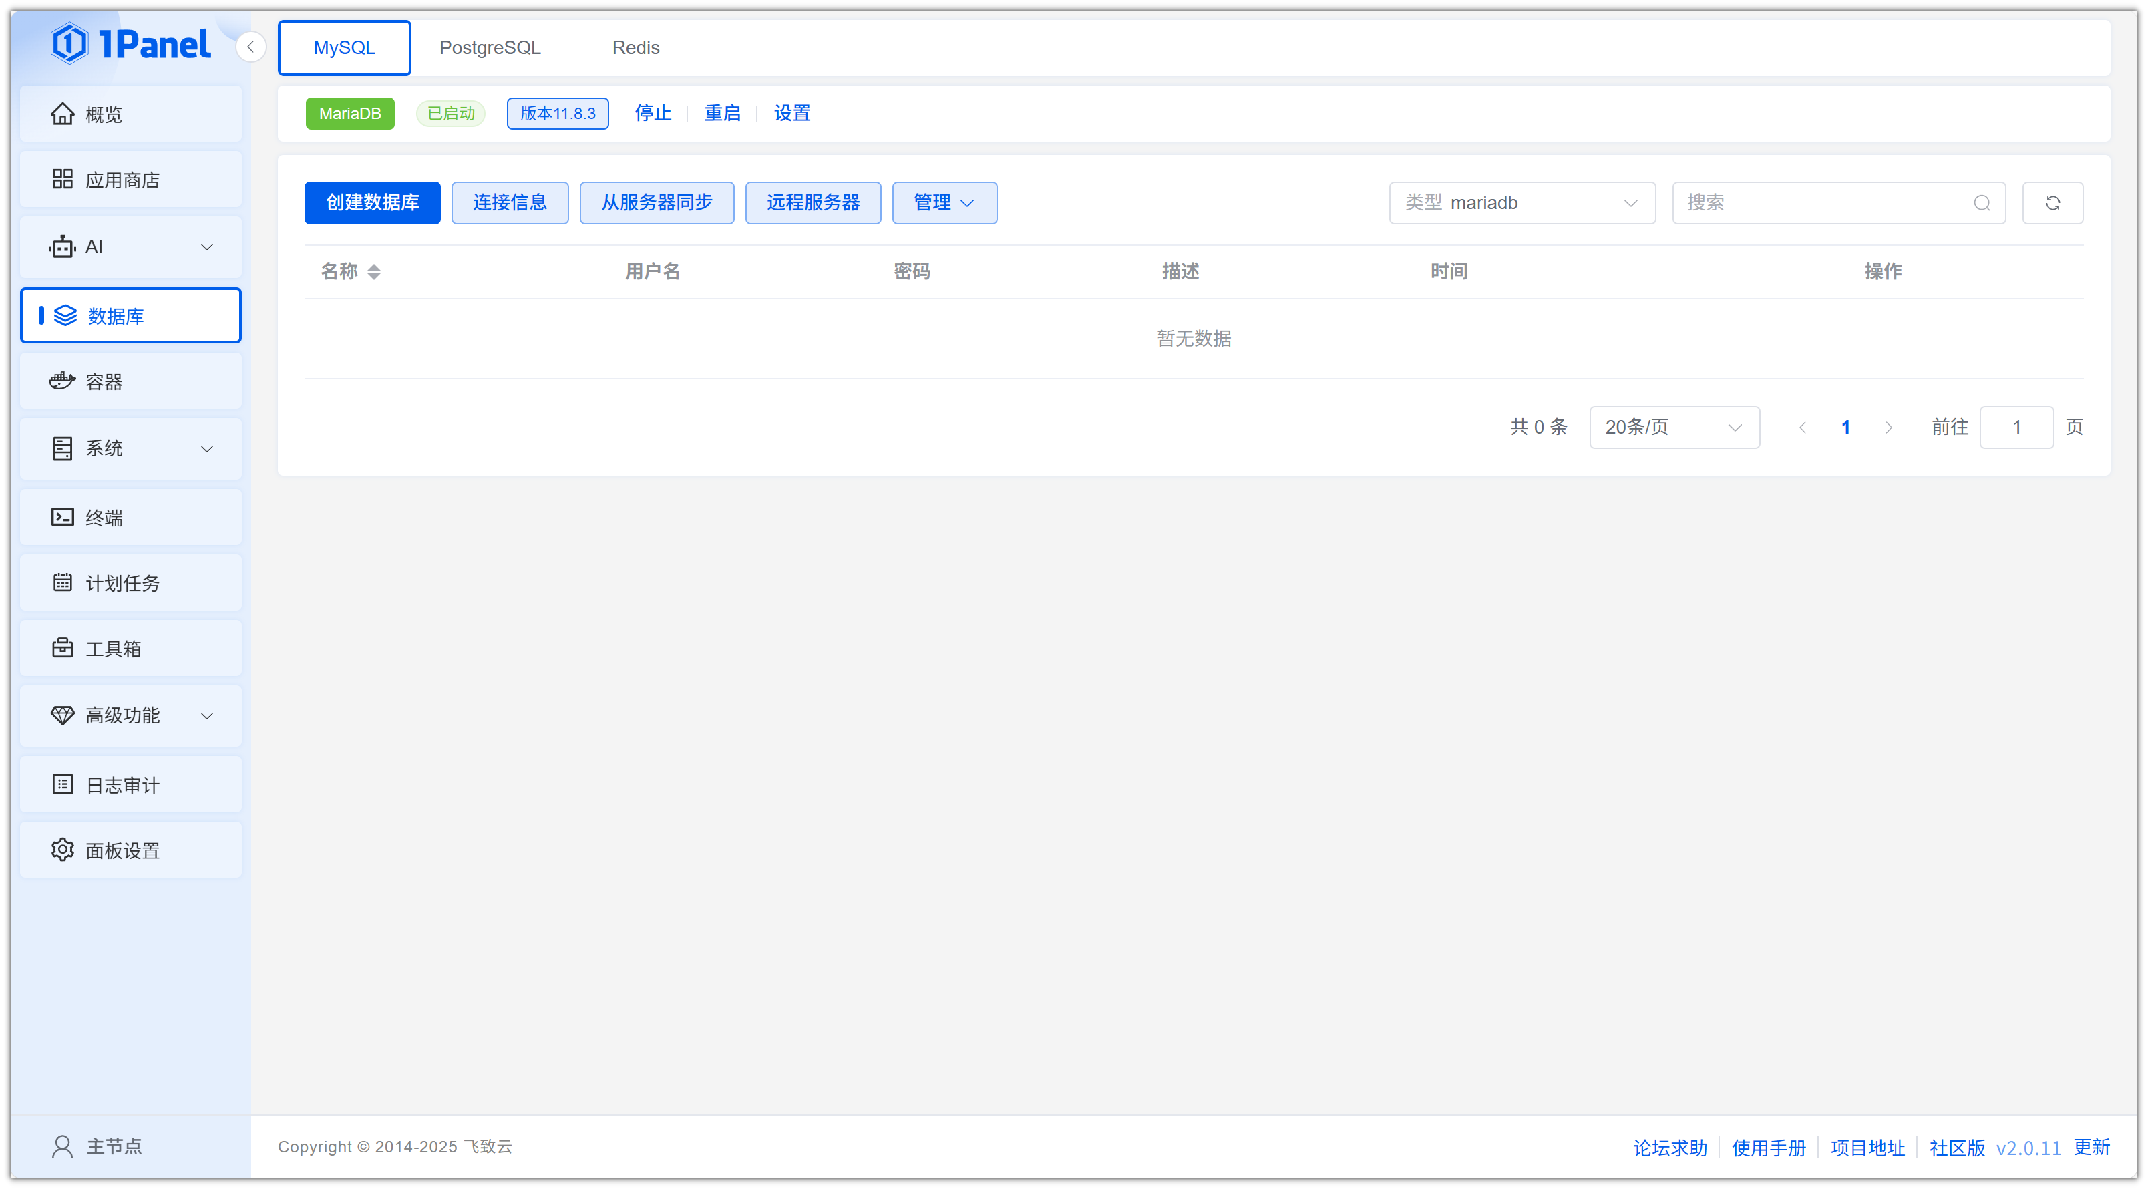This screenshot has width=2148, height=1189.
Task: Open Log Audit sidebar icon
Action: click(x=63, y=784)
